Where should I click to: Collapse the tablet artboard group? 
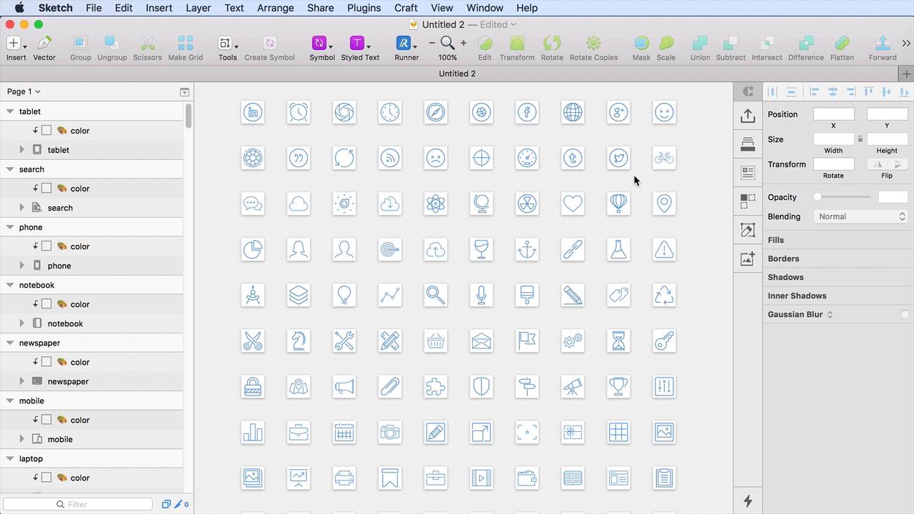[10, 111]
